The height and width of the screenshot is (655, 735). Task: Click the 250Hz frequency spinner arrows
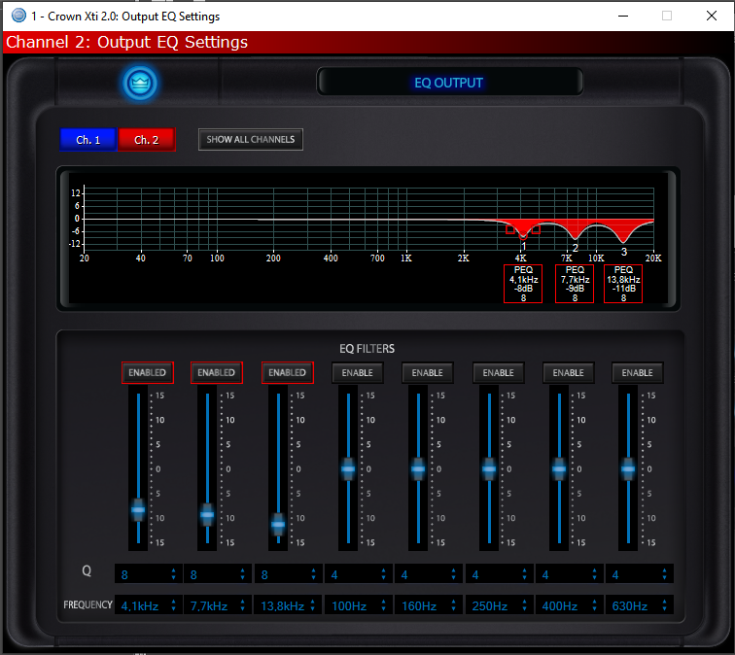tap(524, 605)
